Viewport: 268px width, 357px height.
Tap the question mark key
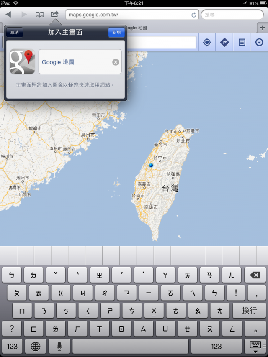12,329
